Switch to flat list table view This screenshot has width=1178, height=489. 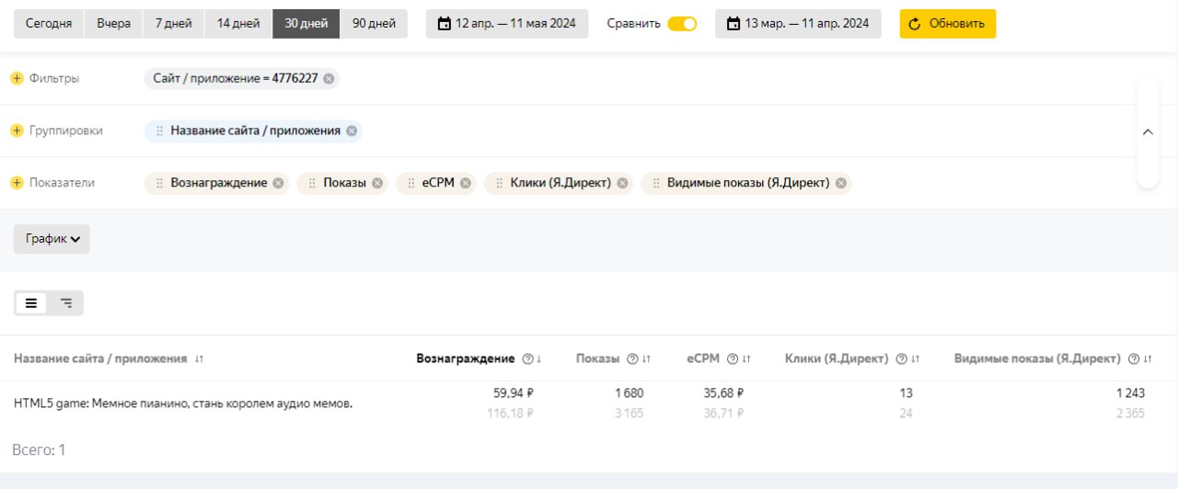click(x=31, y=302)
